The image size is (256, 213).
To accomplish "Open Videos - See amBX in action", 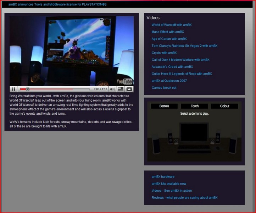I will click(x=172, y=191).
